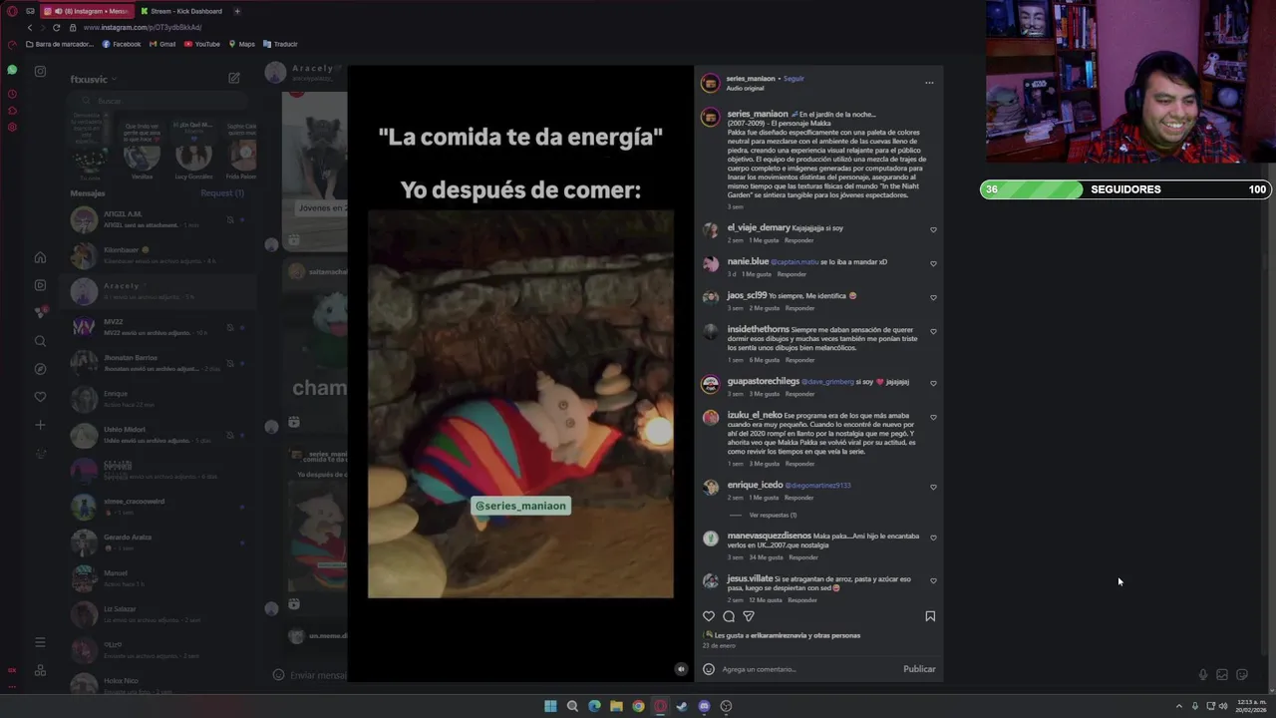
Task: Toggle system volume icon in the tray
Action: (1223, 706)
